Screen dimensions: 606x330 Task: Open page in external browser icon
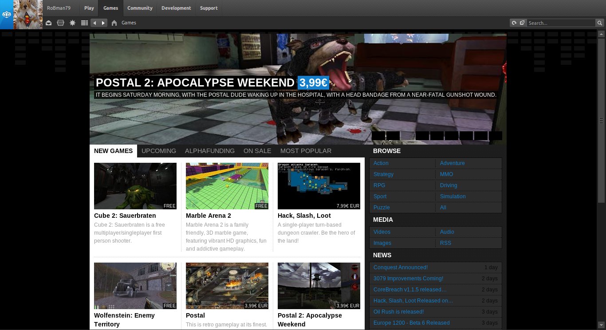tap(522, 23)
